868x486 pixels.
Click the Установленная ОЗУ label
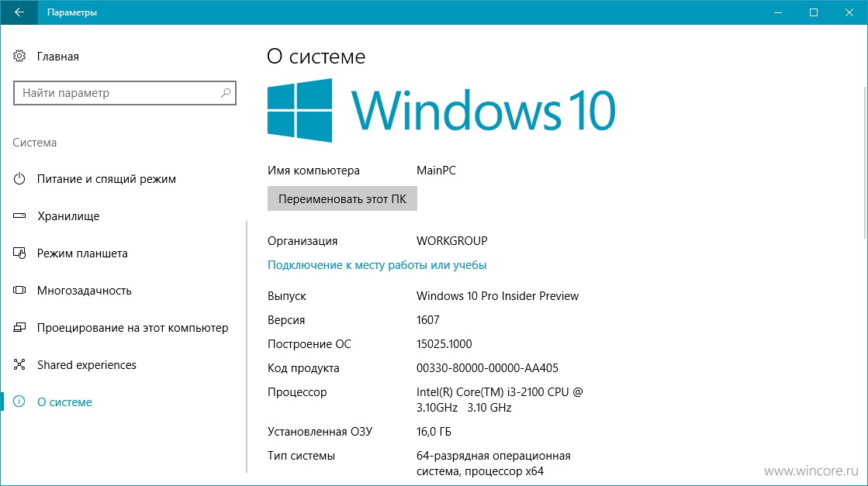[320, 431]
